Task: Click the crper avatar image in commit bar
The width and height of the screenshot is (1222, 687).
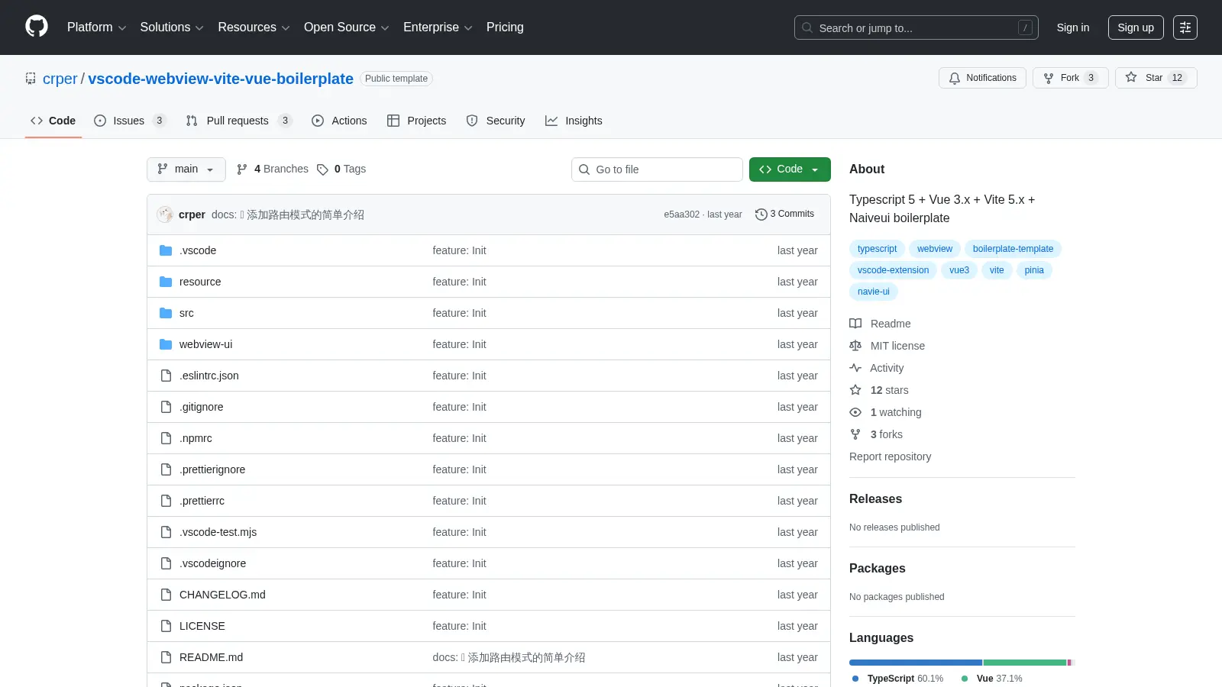Action: 165,214
